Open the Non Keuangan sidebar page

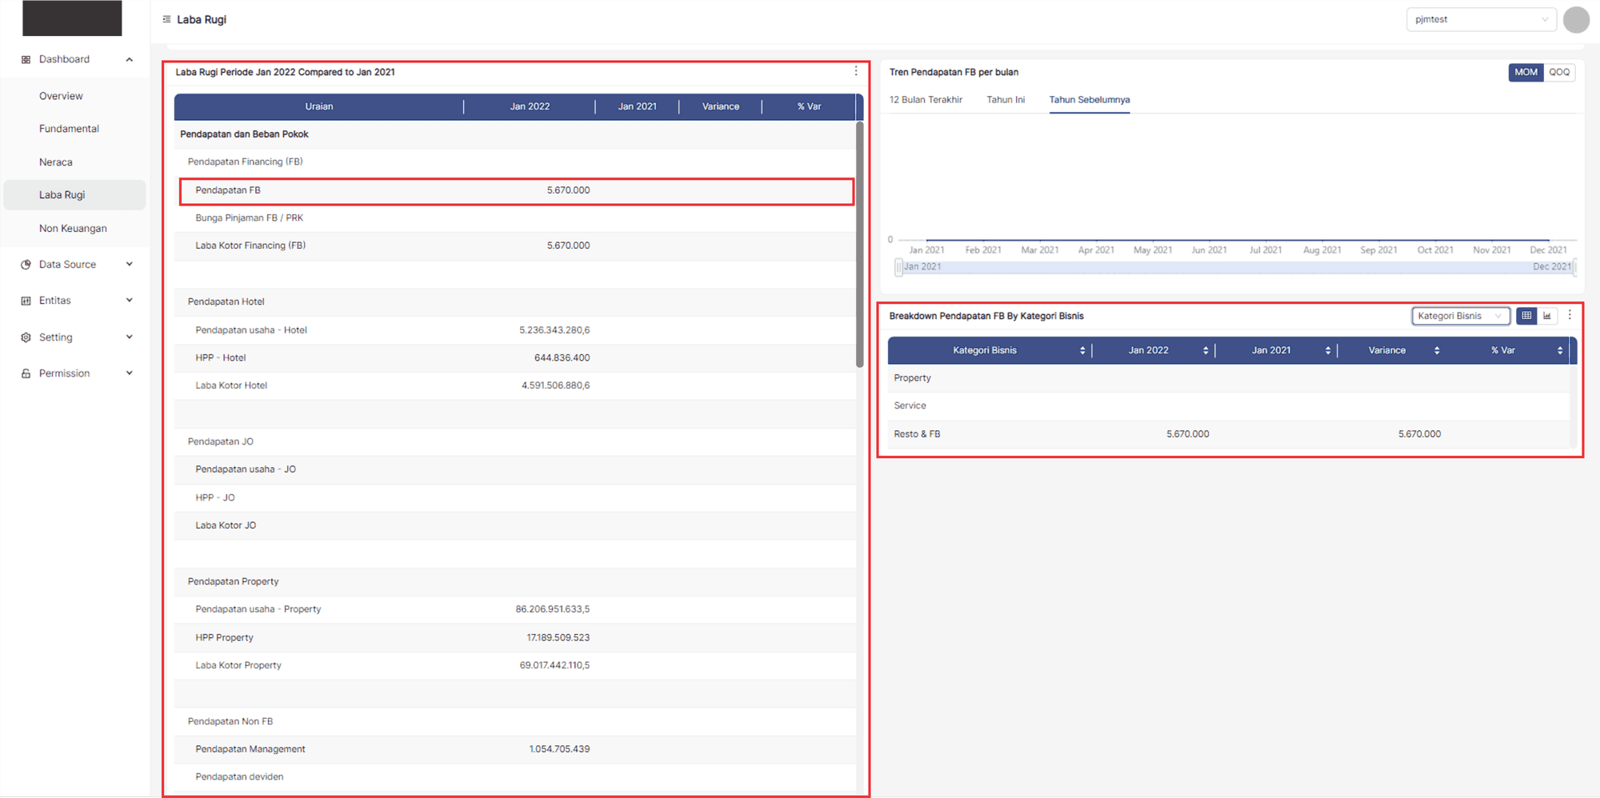click(73, 229)
